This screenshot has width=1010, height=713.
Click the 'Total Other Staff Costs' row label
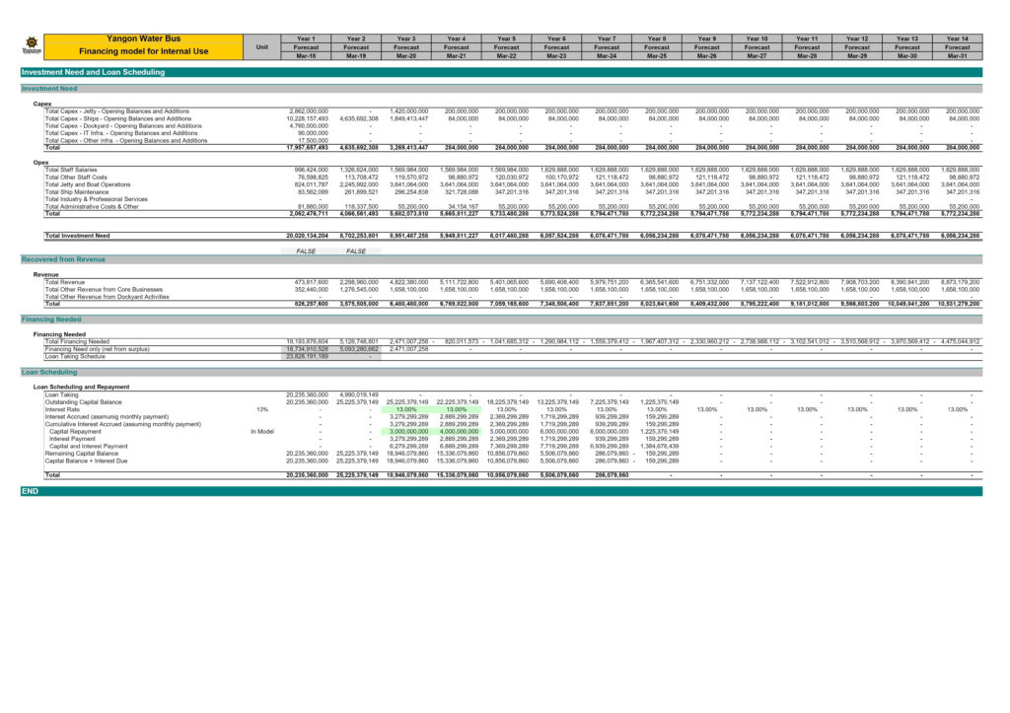[x=76, y=178]
